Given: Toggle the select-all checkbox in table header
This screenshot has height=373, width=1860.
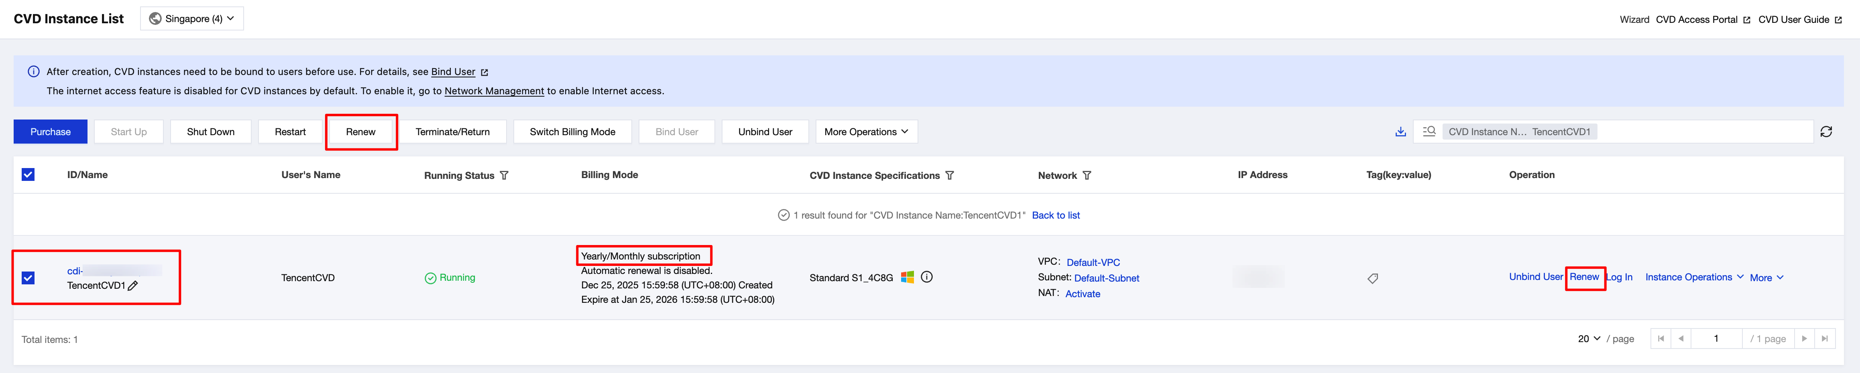Looking at the screenshot, I should 28,174.
